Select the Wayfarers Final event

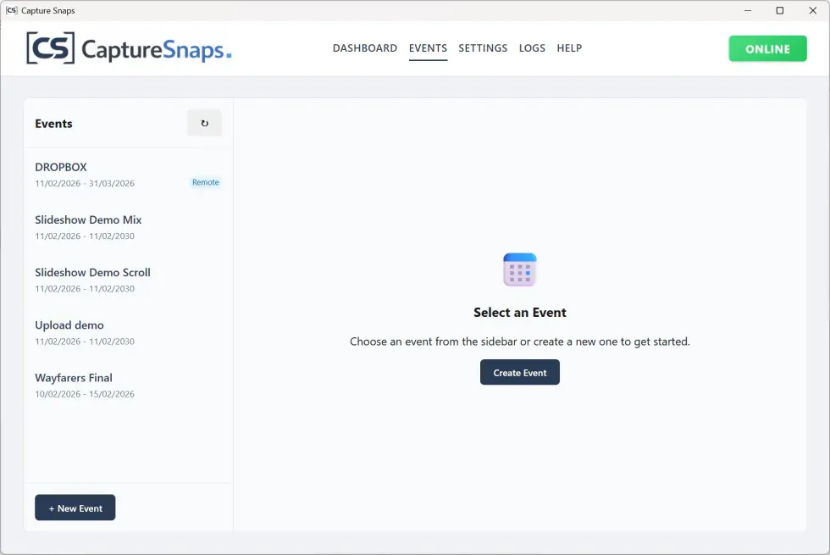128,385
